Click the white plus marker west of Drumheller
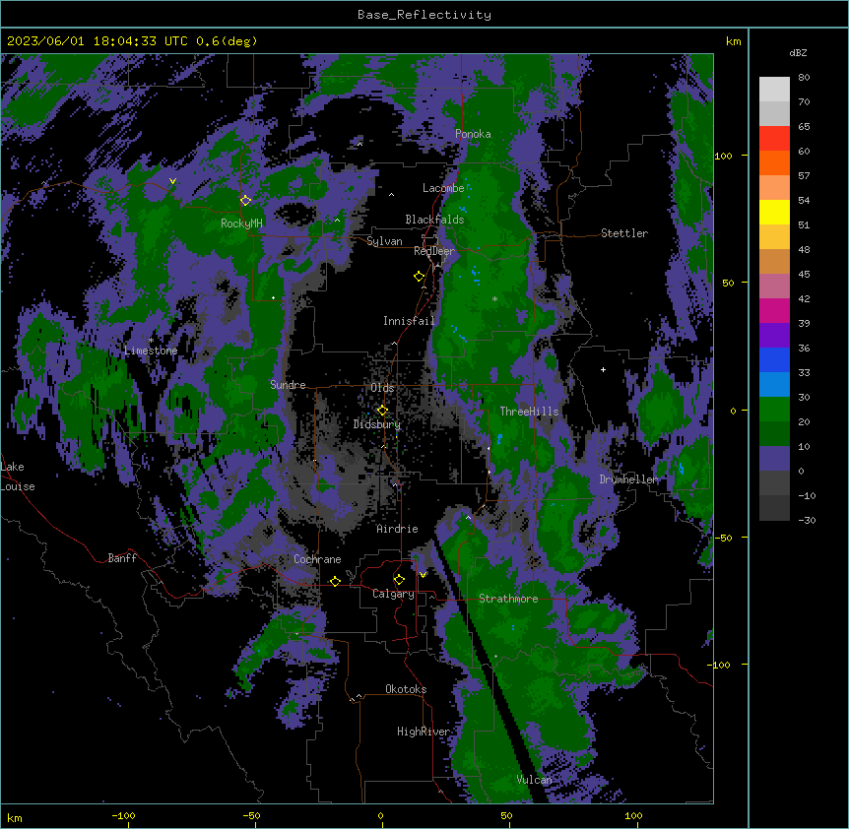This screenshot has width=849, height=829. [x=603, y=369]
